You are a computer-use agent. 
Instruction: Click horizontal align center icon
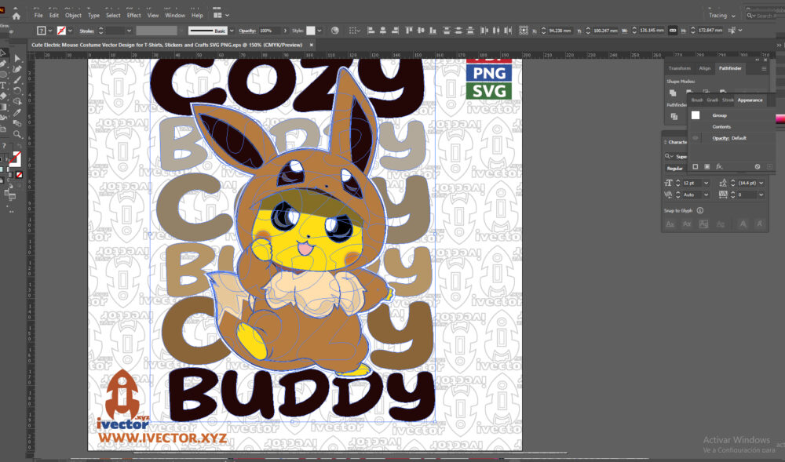coord(382,31)
